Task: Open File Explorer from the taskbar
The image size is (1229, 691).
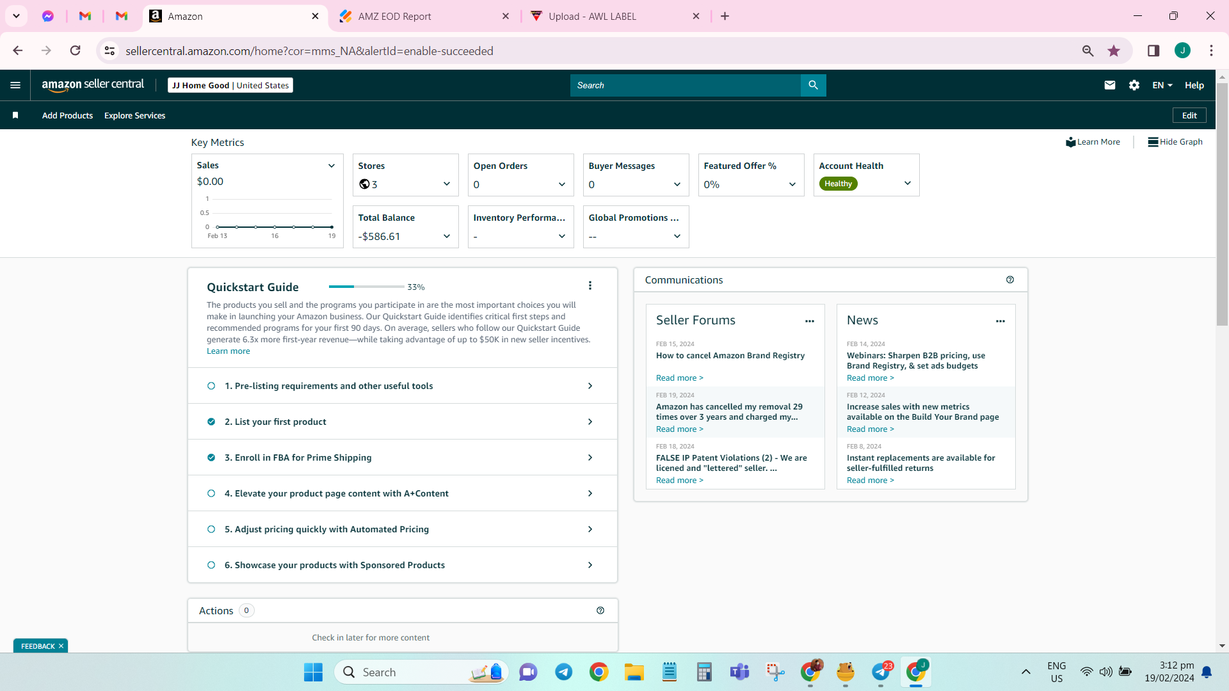Action: tap(634, 672)
